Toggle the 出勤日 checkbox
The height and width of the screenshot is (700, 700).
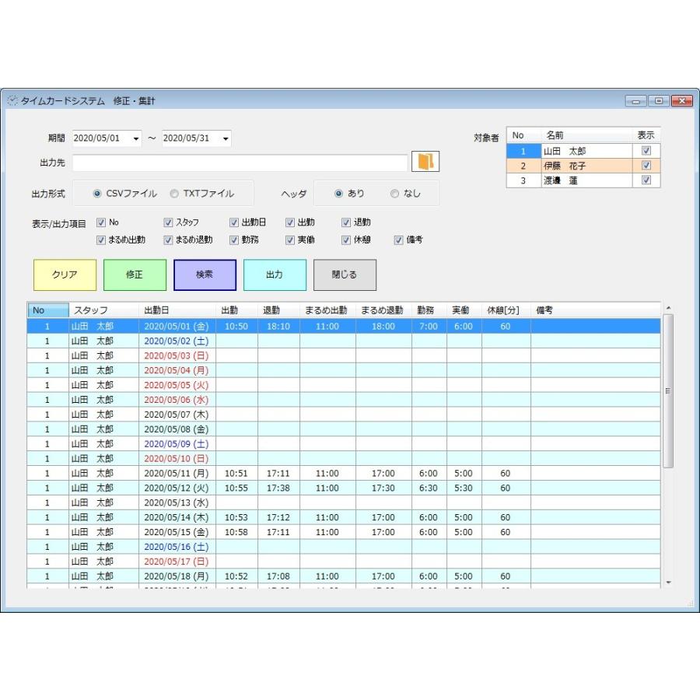pos(234,222)
